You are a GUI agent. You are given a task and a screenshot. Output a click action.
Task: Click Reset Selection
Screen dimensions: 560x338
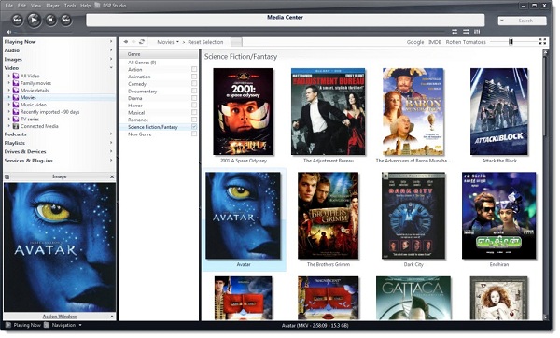(x=205, y=42)
